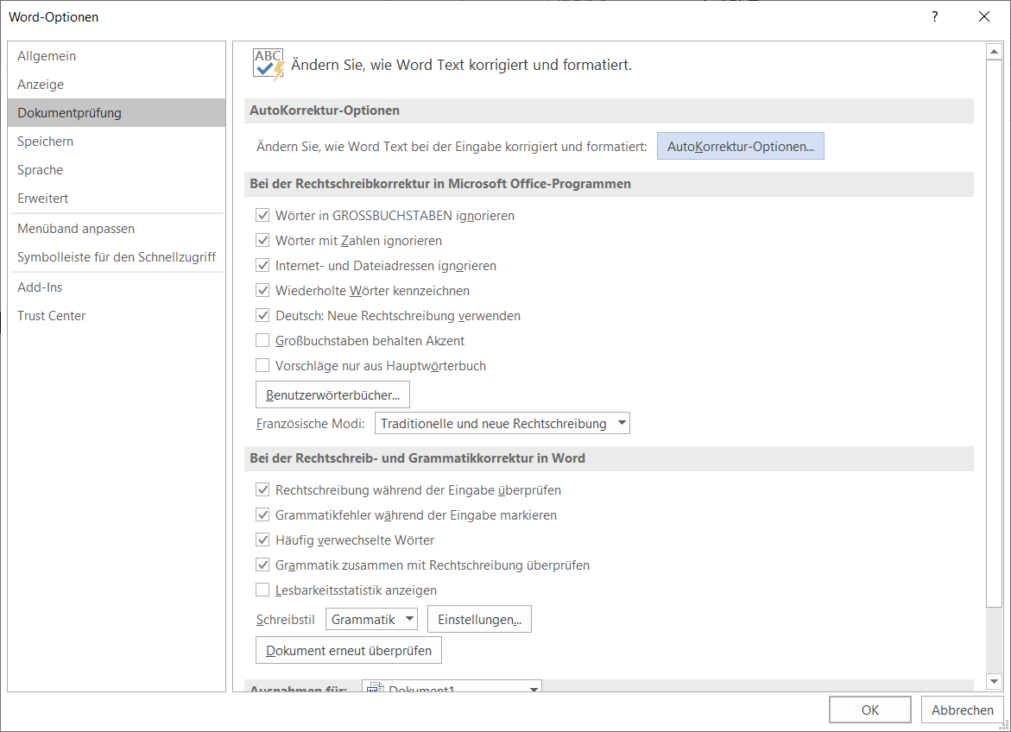The height and width of the screenshot is (732, 1011).
Task: Click the scrollbar down arrow
Action: (994, 681)
